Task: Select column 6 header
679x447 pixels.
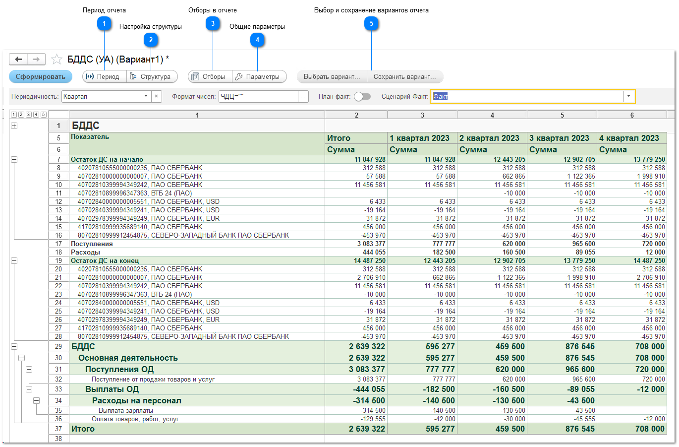Action: (x=632, y=115)
